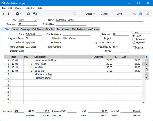Open the workflow activity icon
Viewport: 153px width, 121px height.
click(x=134, y=14)
